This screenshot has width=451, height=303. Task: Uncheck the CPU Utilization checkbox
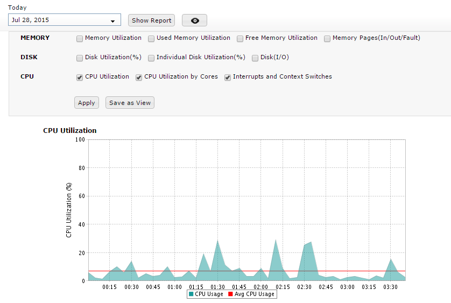(80, 77)
